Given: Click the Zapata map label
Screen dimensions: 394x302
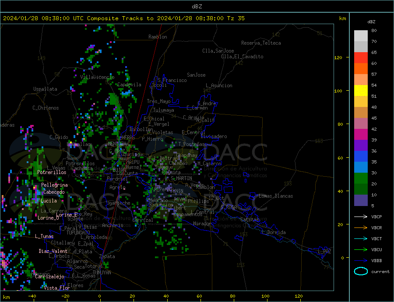Looking at the screenshot, I should [107, 256].
